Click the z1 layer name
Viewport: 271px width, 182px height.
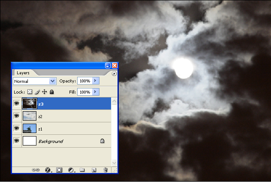[40, 129]
